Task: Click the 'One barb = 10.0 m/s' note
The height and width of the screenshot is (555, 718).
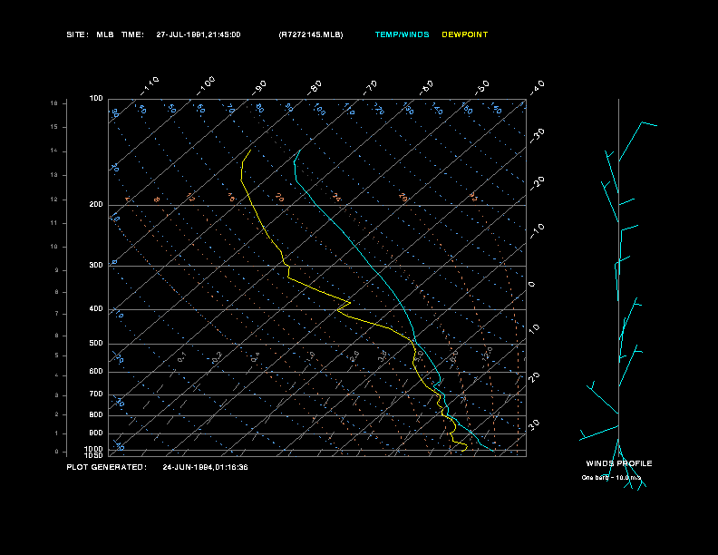Action: (x=611, y=478)
